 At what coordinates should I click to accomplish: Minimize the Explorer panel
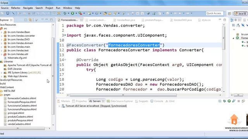click(46, 20)
